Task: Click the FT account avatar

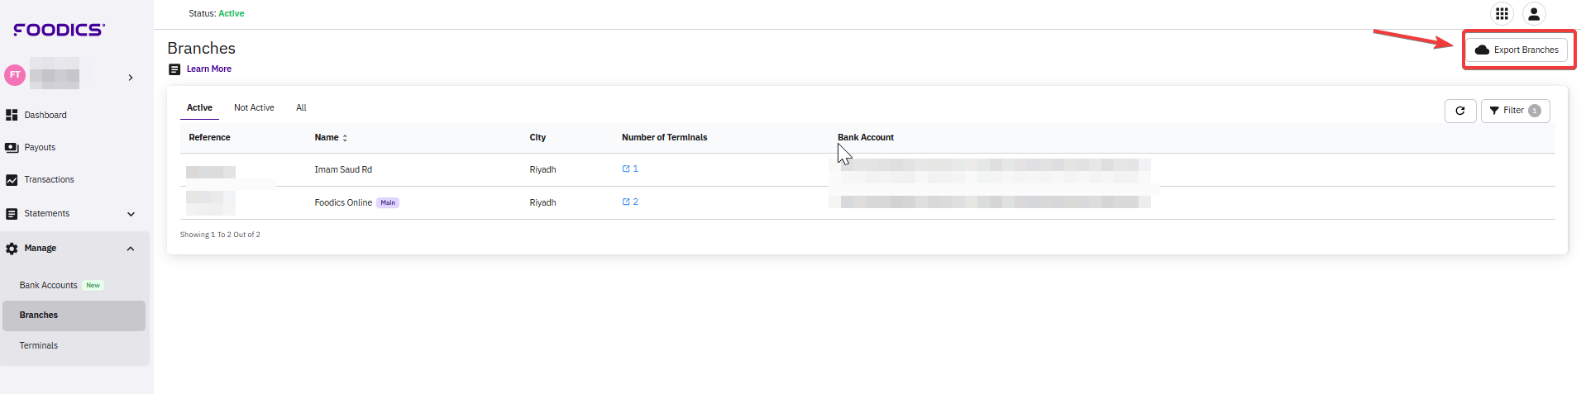Action: [15, 75]
